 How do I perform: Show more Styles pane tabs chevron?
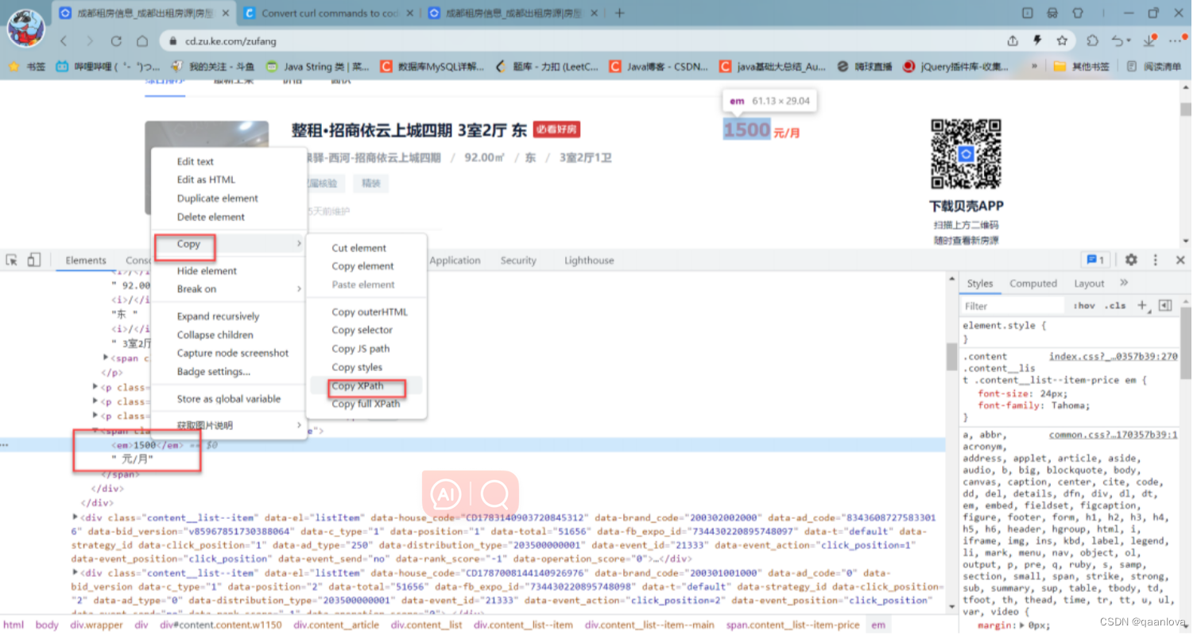1124,283
